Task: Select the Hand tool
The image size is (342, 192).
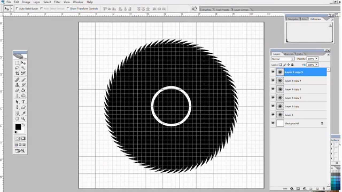Action: [17, 119]
